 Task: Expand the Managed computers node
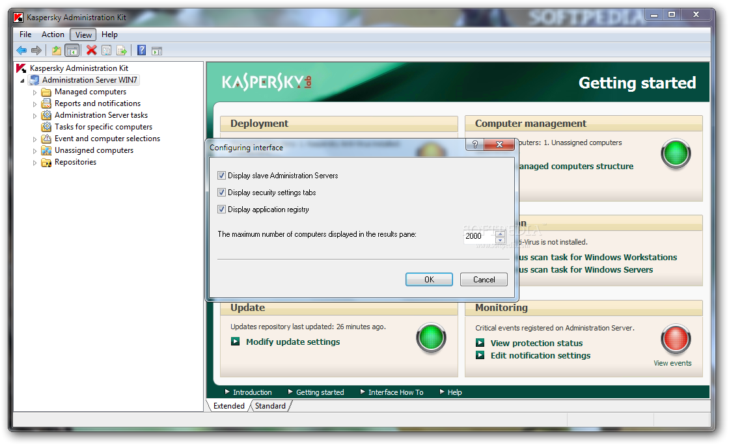[x=34, y=92]
